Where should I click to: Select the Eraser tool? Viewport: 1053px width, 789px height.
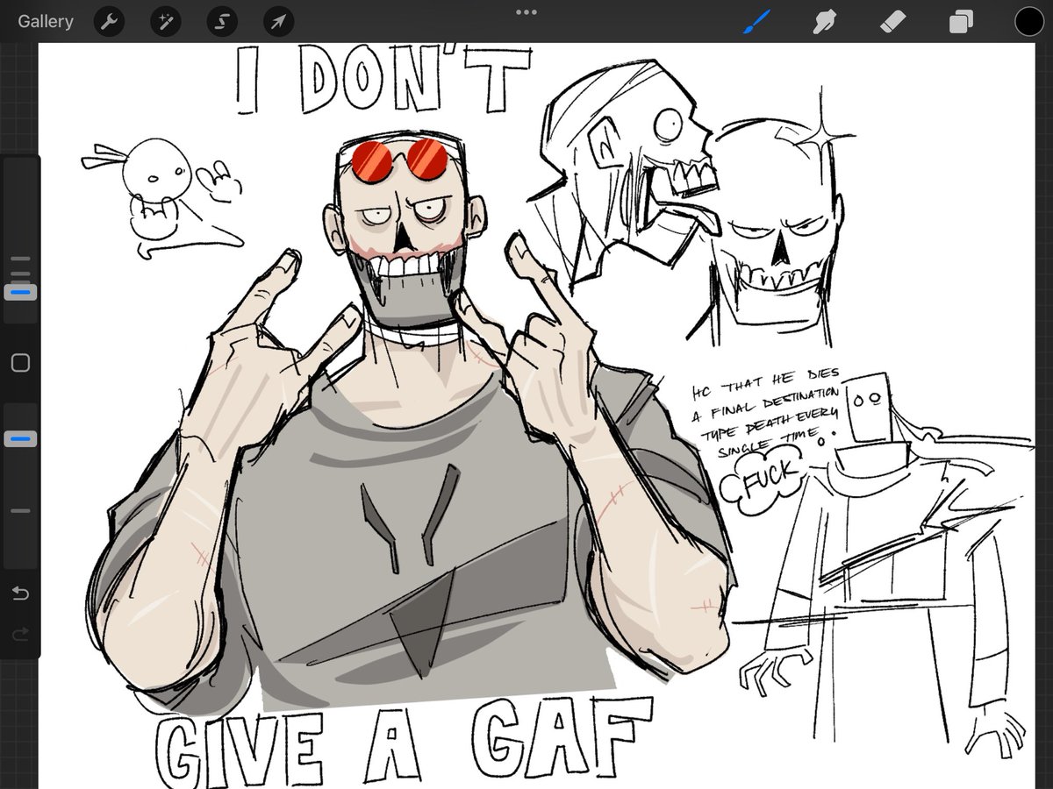pos(892,22)
